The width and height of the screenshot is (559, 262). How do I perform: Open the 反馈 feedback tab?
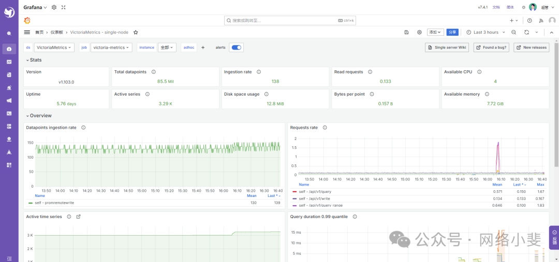click(x=554, y=238)
